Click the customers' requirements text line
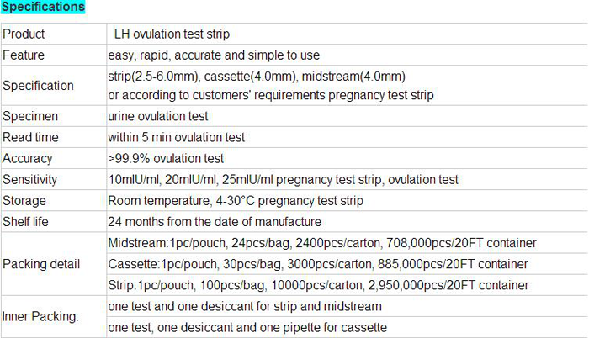Image resolution: width=589 pixels, height=338 pixels. coord(271,95)
